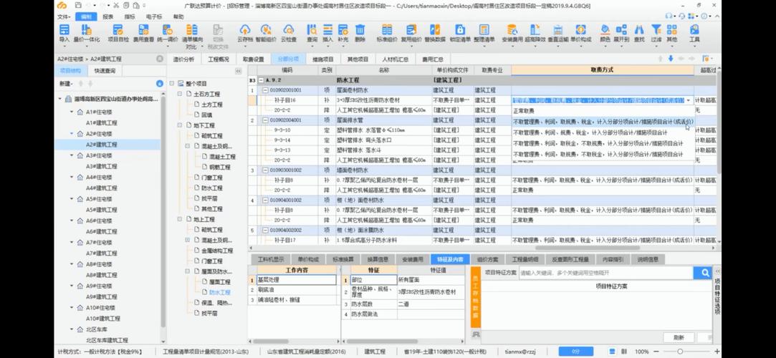Click the 刷新 refresh button
The image size is (776, 358).
[679, 338]
